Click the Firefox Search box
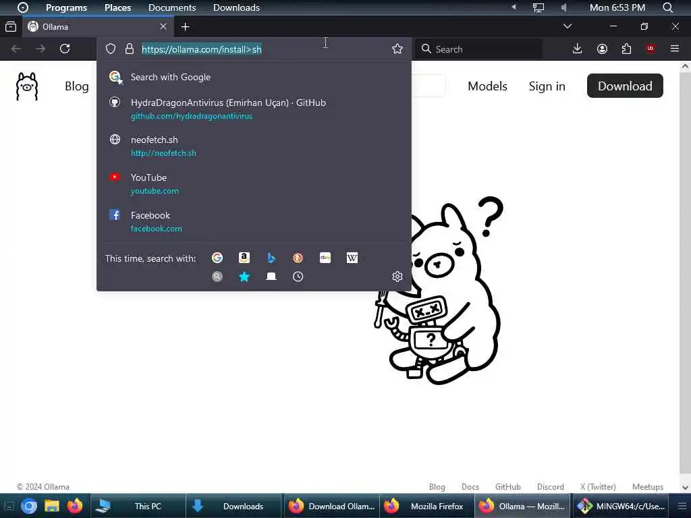691x518 pixels. [478, 49]
